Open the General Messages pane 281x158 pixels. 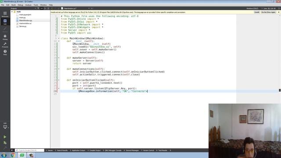[131, 150]
